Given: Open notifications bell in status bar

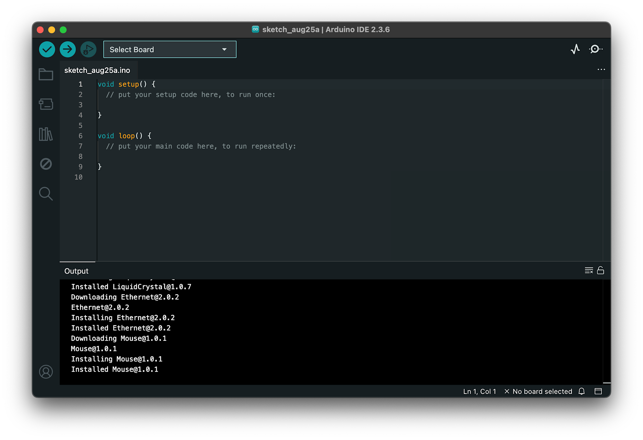Looking at the screenshot, I should coord(582,391).
